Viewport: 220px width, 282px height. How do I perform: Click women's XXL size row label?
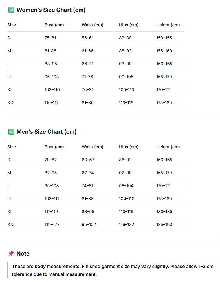pos(11,103)
